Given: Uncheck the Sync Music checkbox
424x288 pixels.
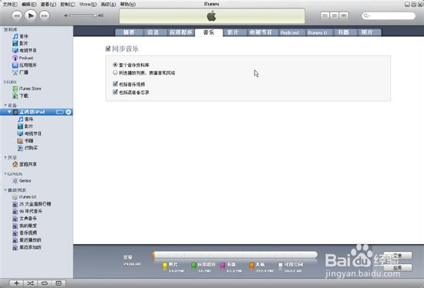Looking at the screenshot, I should pyautogui.click(x=108, y=49).
